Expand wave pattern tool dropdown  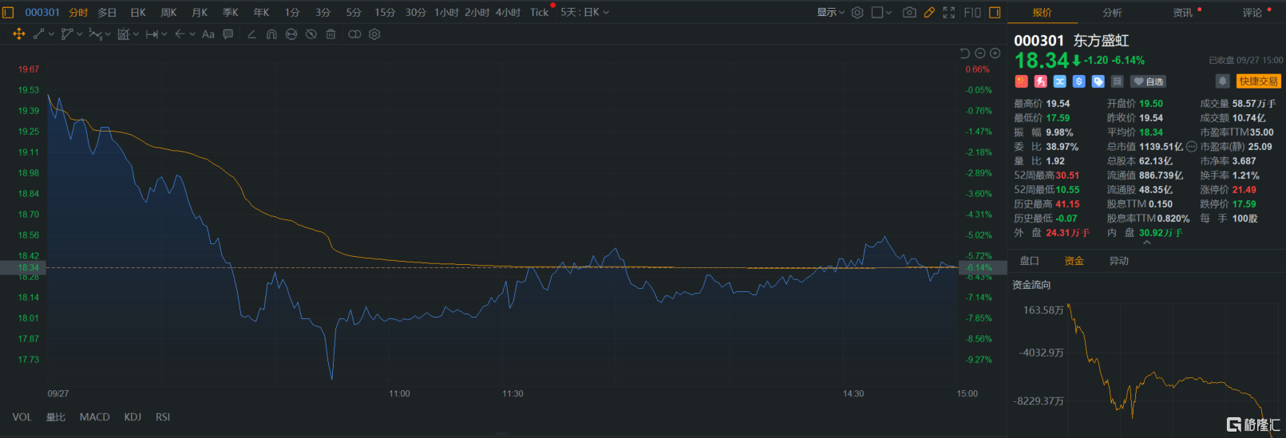tap(108, 34)
